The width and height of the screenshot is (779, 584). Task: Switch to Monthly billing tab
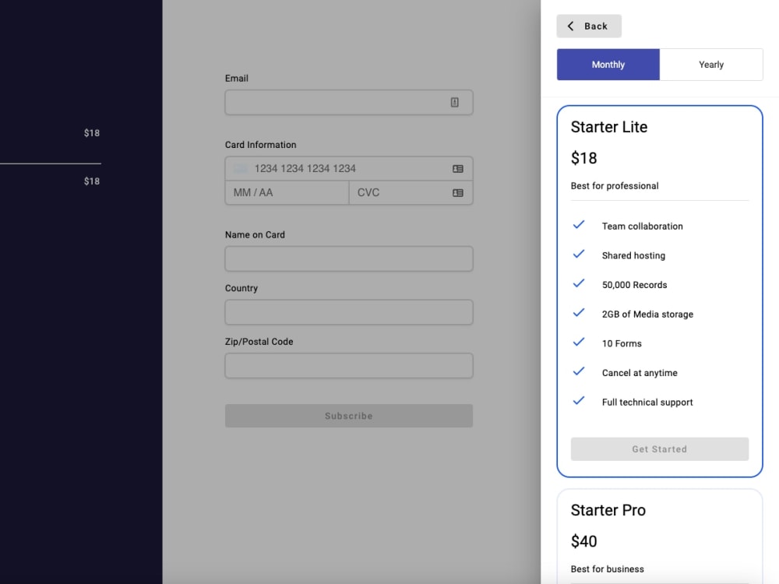point(608,65)
